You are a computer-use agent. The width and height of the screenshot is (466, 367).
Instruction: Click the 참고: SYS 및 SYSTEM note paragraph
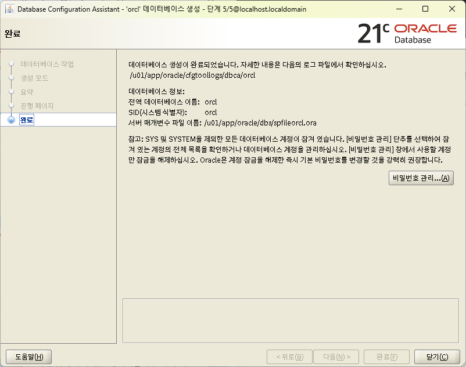point(289,150)
